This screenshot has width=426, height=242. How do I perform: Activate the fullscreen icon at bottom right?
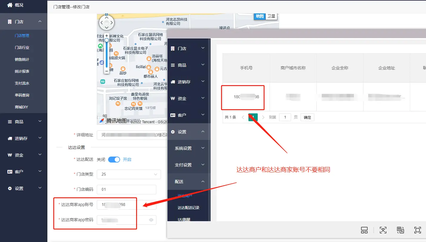[417, 230]
